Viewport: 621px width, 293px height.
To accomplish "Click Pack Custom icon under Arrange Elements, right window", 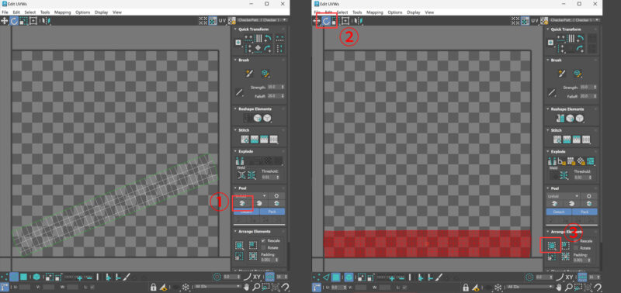I will (x=551, y=246).
